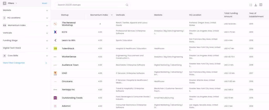The image size is (269, 110).
Task: Open the Adomni startup name
Action: [66, 106]
